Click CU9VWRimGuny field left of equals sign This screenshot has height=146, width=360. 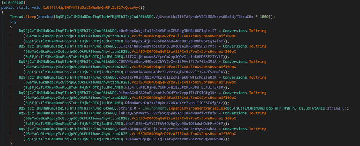(x=167, y=62)
